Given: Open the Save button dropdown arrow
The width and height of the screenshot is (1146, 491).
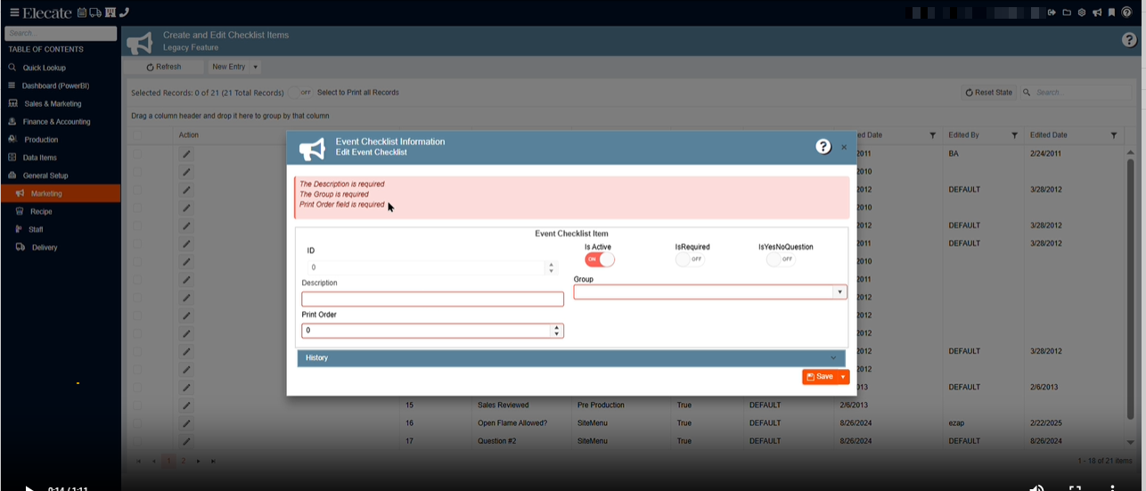Looking at the screenshot, I should coord(843,377).
